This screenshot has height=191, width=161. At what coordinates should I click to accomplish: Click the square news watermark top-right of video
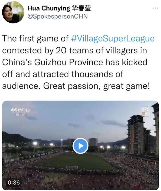[x=145, y=112]
